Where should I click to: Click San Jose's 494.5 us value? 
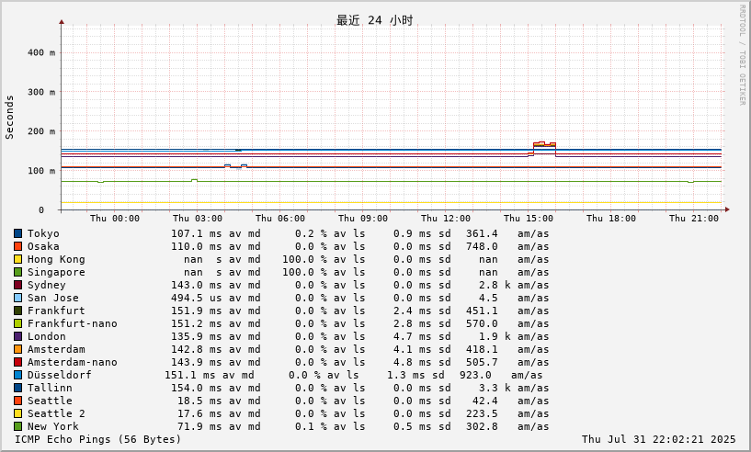click(x=197, y=299)
